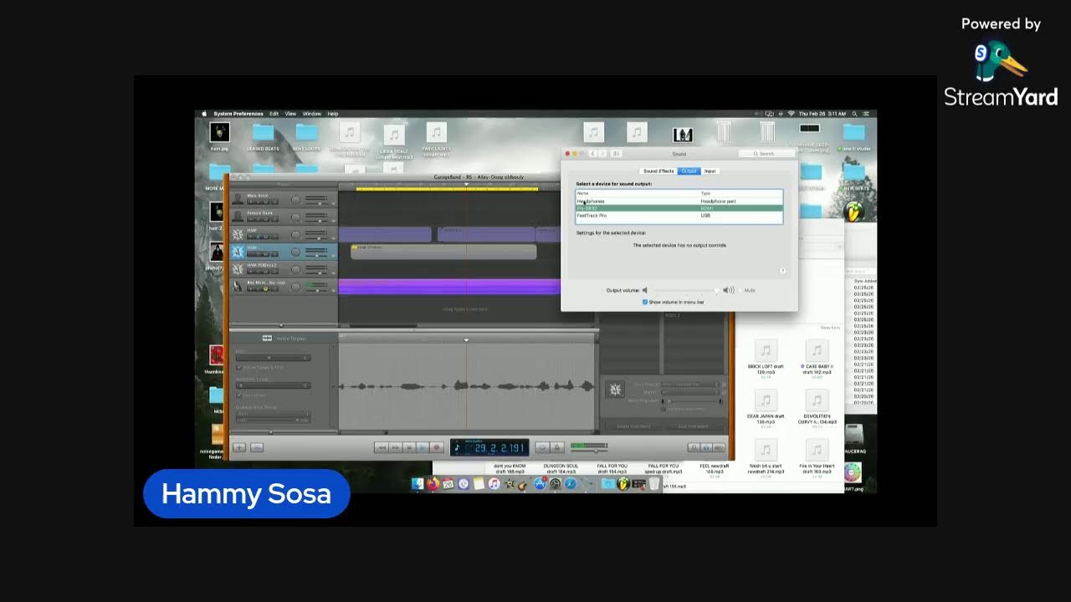
Task: Click the GarageBand rewind button
Action: (382, 447)
